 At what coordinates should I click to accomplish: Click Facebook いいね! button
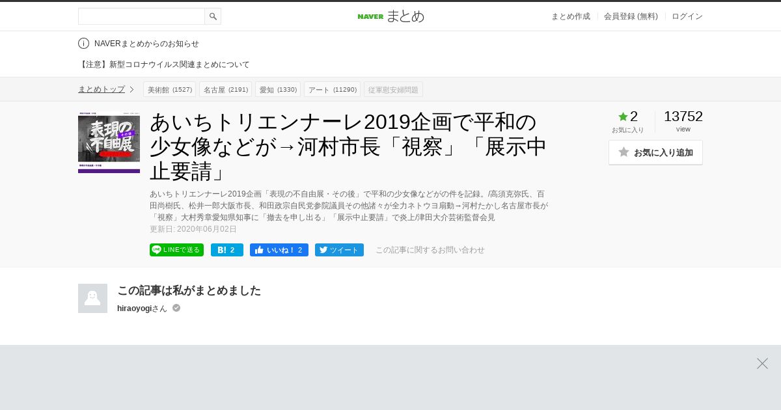coord(279,250)
